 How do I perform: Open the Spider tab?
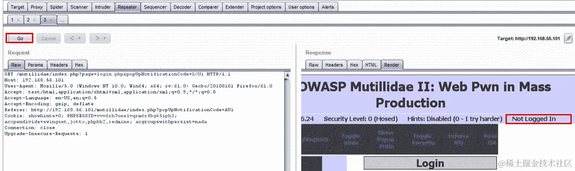(x=57, y=7)
